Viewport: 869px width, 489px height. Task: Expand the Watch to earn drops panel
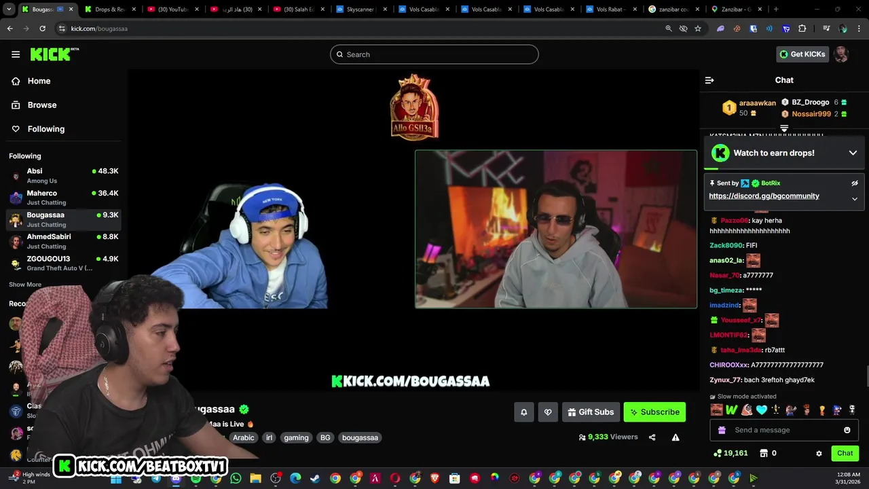pyautogui.click(x=853, y=153)
